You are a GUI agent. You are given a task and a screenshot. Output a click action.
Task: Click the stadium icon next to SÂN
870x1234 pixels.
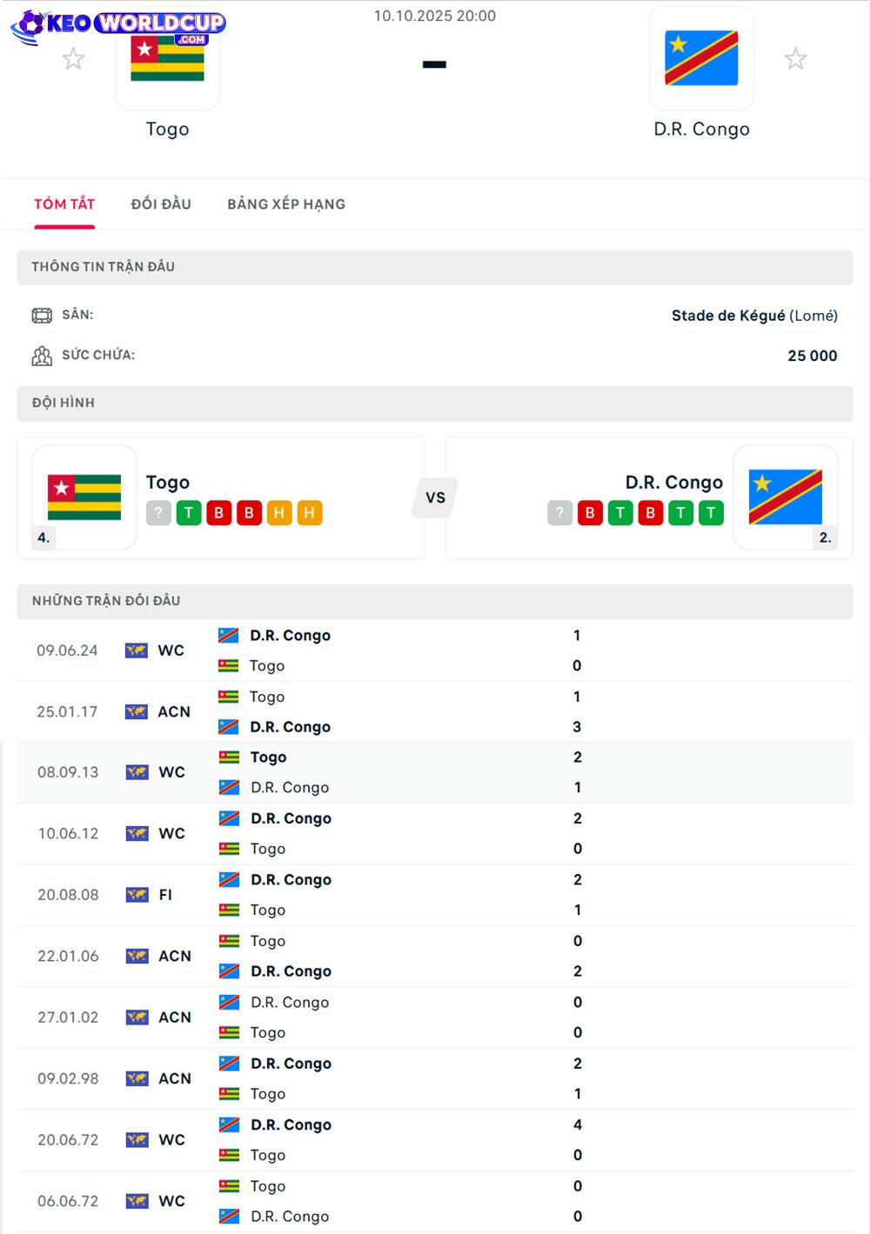42,316
